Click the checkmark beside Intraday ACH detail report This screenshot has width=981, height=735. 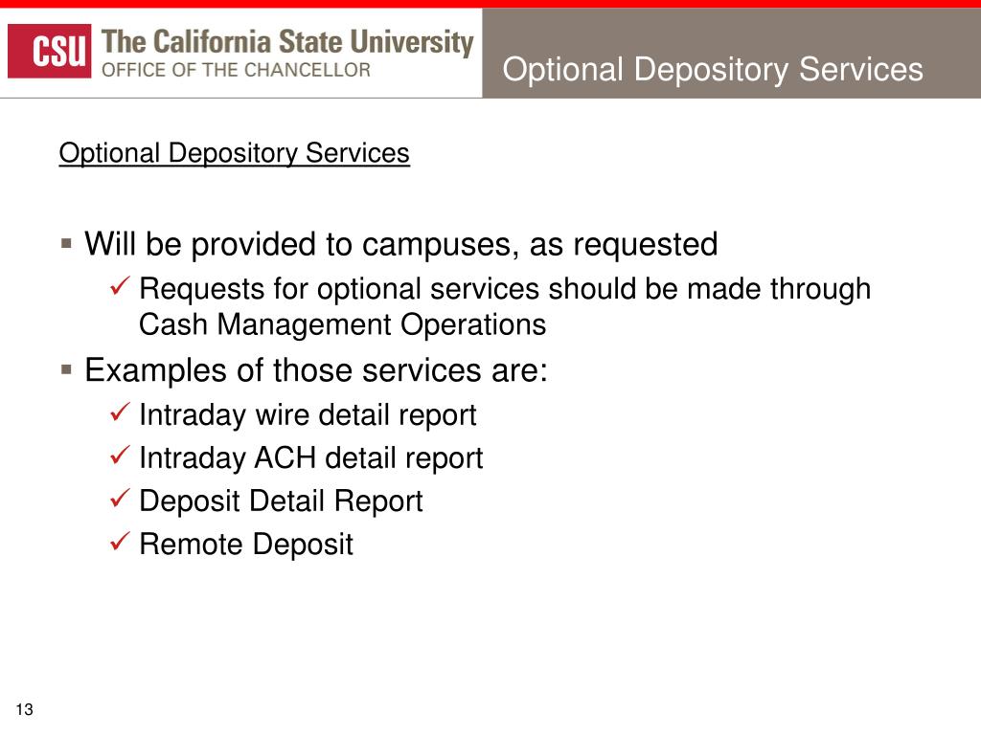click(120, 455)
